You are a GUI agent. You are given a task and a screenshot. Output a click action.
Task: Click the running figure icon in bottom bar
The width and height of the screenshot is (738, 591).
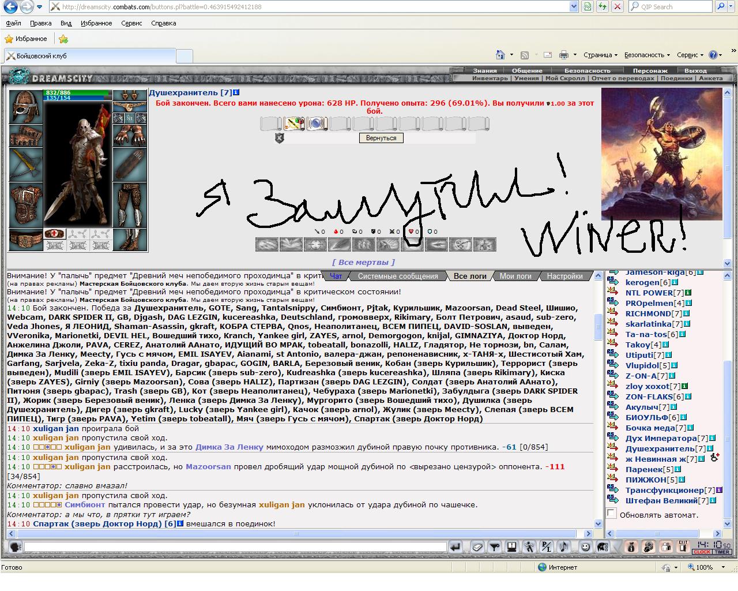pos(529,547)
